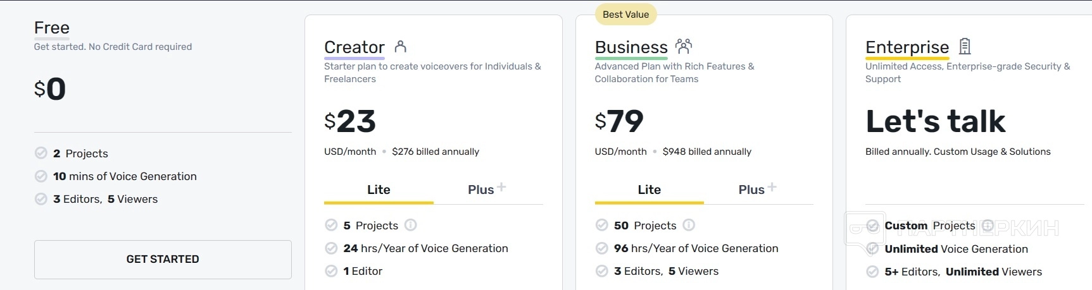Viewport: 1092px width, 290px height.
Task: Select the Lite tab in Creator plan
Action: [379, 190]
